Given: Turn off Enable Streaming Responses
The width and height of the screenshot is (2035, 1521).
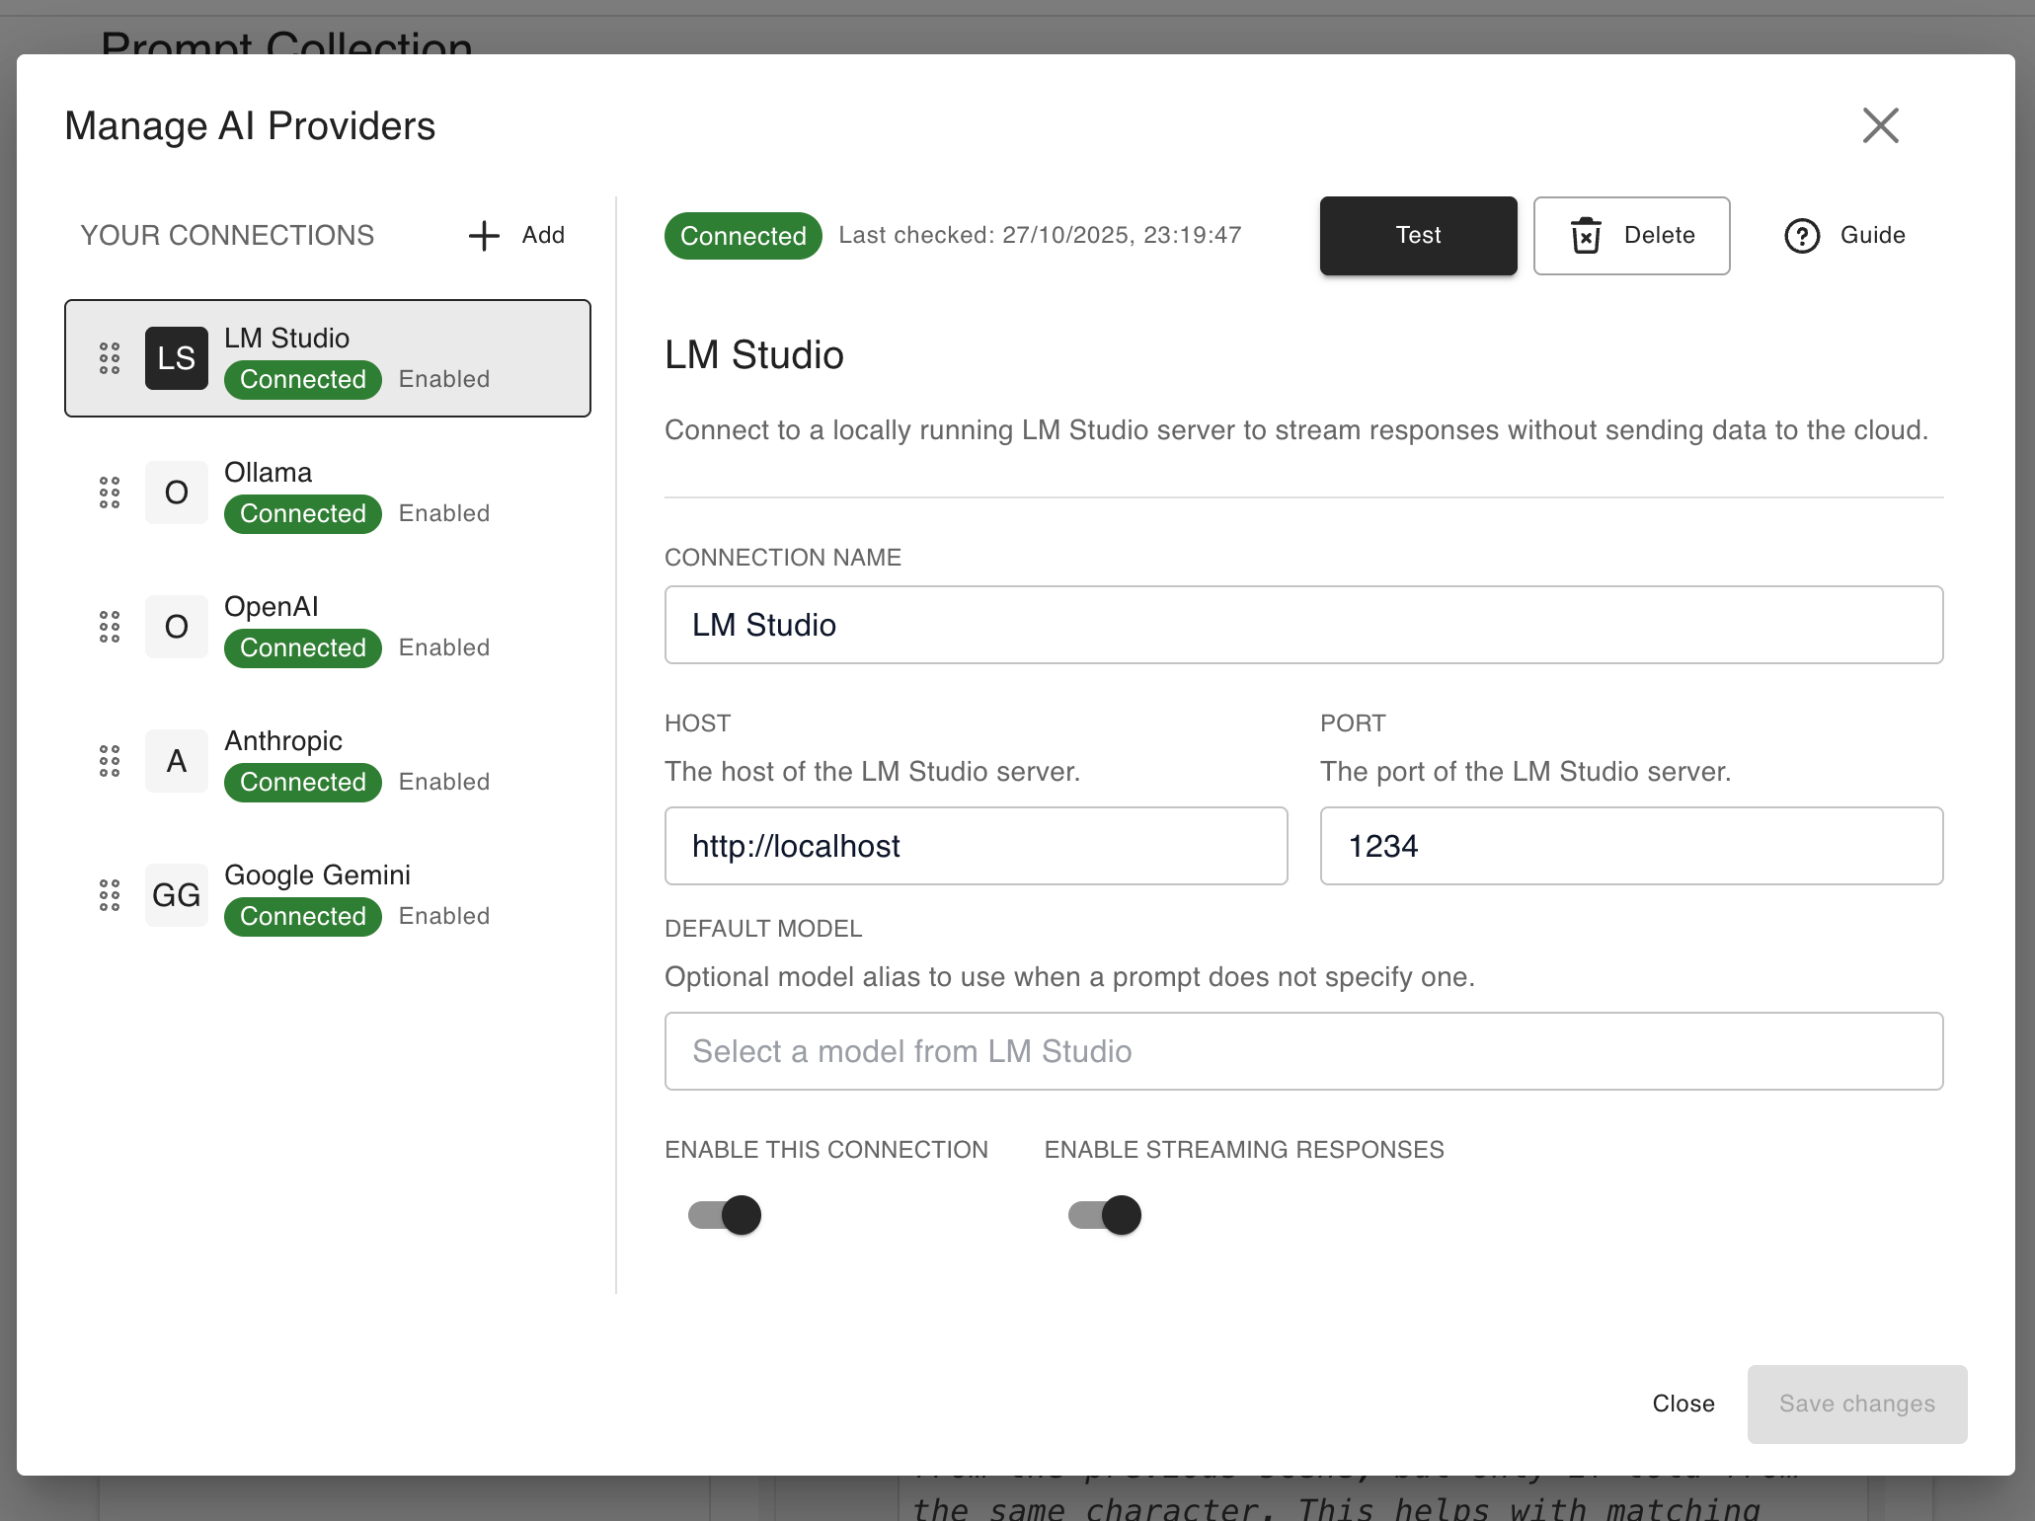Looking at the screenshot, I should (1102, 1215).
